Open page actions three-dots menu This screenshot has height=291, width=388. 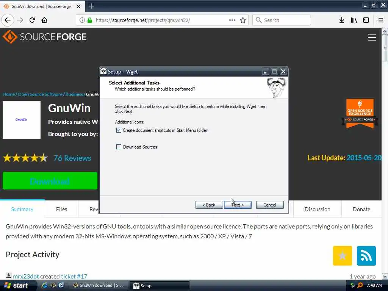coord(232,20)
